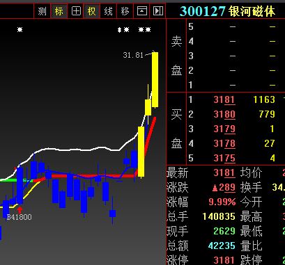The image size is (285, 265).
Task: Click bid 1 price 3181
Action: coord(224,99)
